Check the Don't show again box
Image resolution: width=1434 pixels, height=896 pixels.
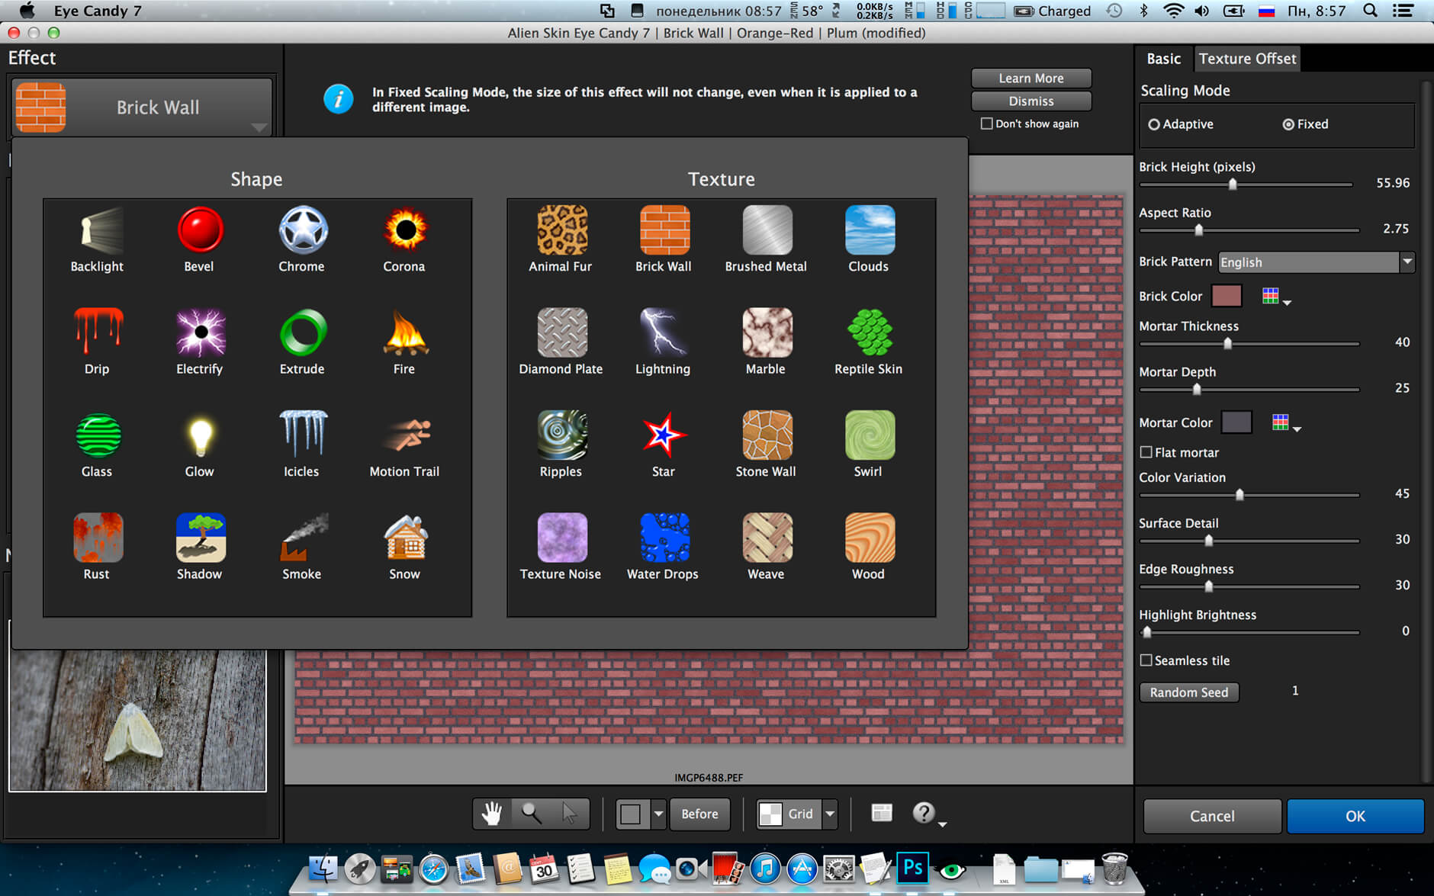click(x=987, y=124)
